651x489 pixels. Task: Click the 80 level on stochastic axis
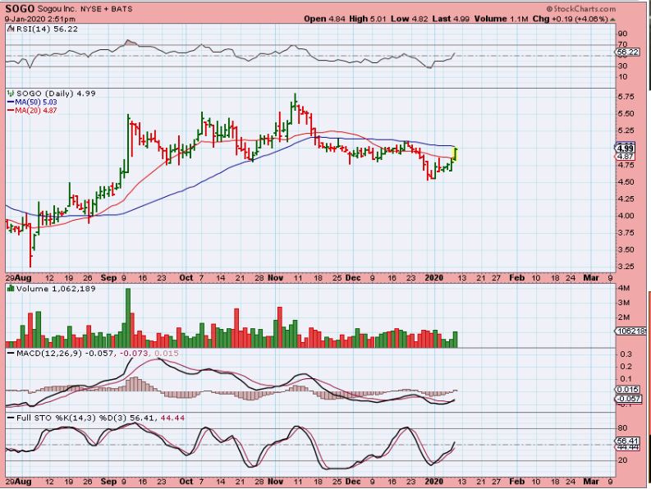(623, 428)
